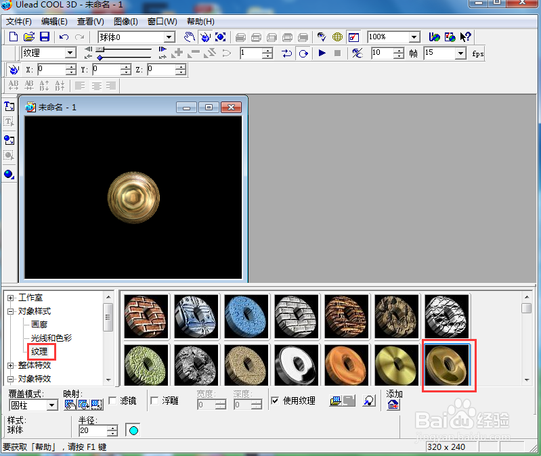Click the resize texture mapping icon
541x456 pixels.
pos(97,404)
